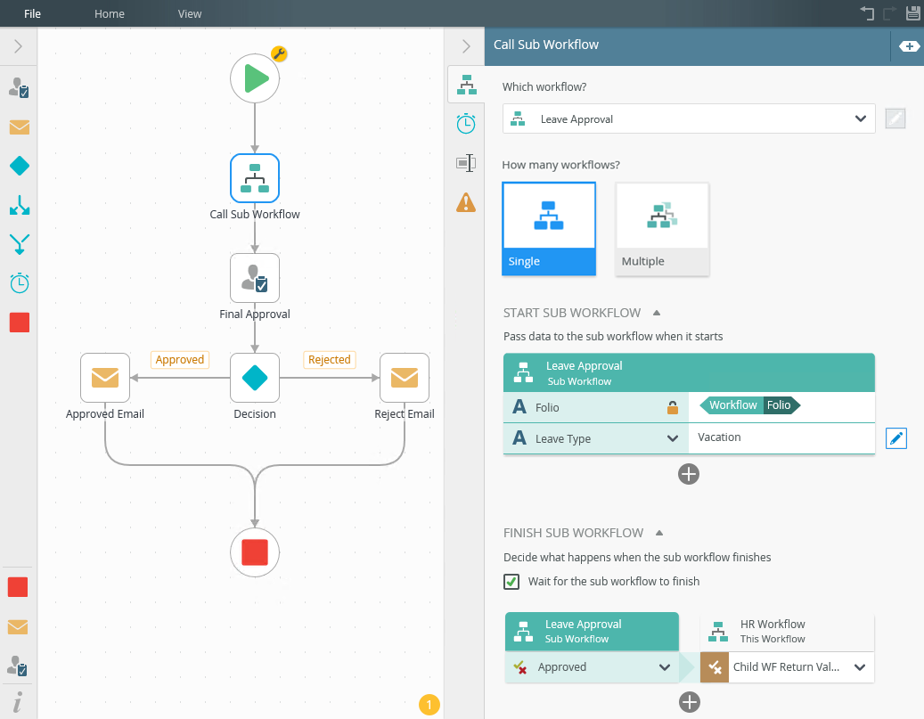Select the Call Sub Workflow node
The image size is (924, 719).
pyautogui.click(x=255, y=178)
